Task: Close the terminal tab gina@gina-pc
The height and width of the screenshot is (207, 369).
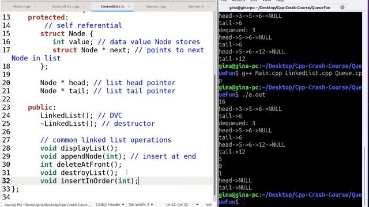Action: [342, 7]
